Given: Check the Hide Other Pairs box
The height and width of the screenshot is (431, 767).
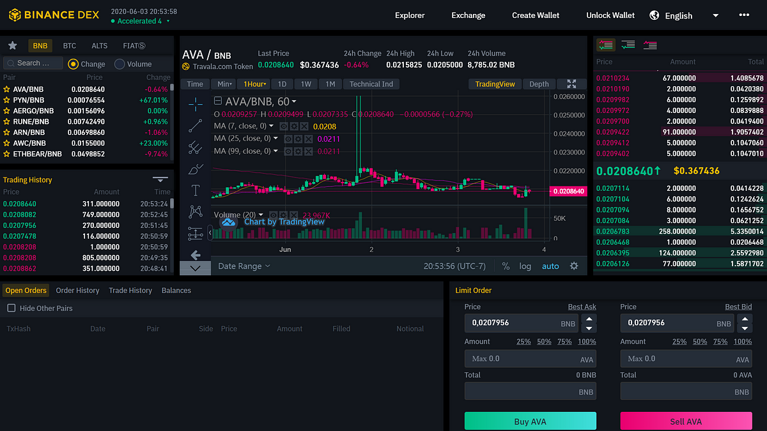Looking at the screenshot, I should click(x=11, y=308).
